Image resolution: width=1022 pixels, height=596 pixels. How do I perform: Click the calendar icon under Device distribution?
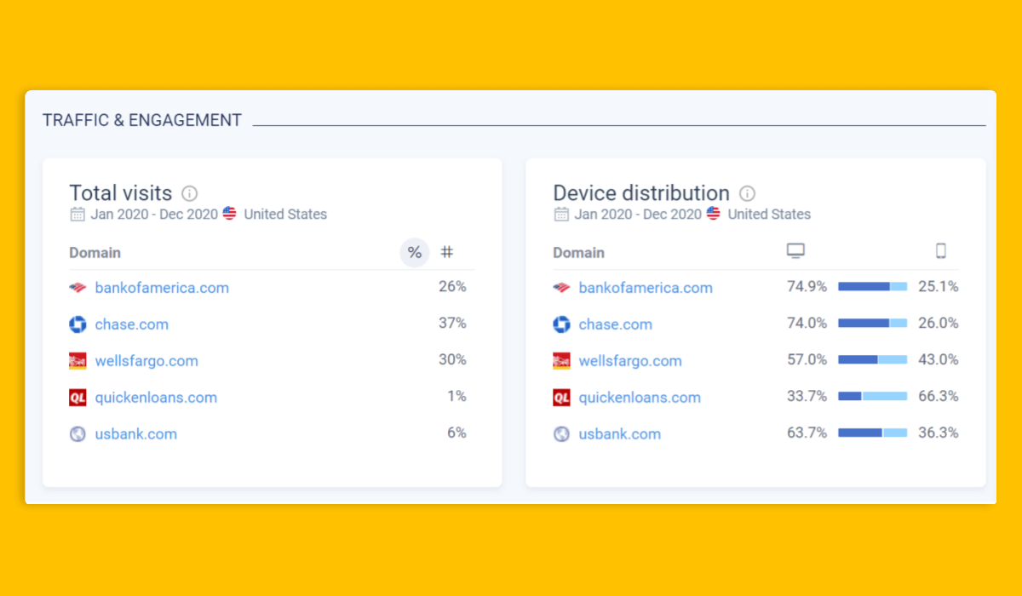pyautogui.click(x=561, y=214)
